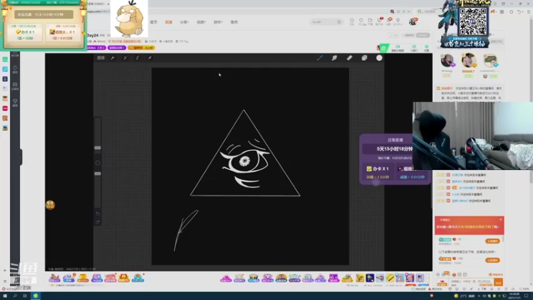Click the round gold badge left of the canvas
The height and width of the screenshot is (300, 533).
click(50, 205)
